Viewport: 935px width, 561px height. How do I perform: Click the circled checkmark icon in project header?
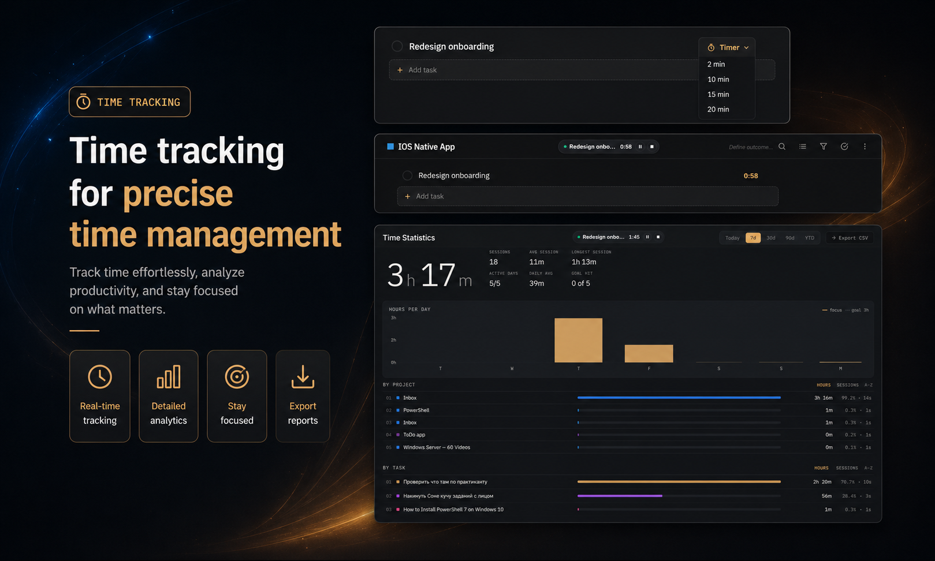tap(844, 147)
